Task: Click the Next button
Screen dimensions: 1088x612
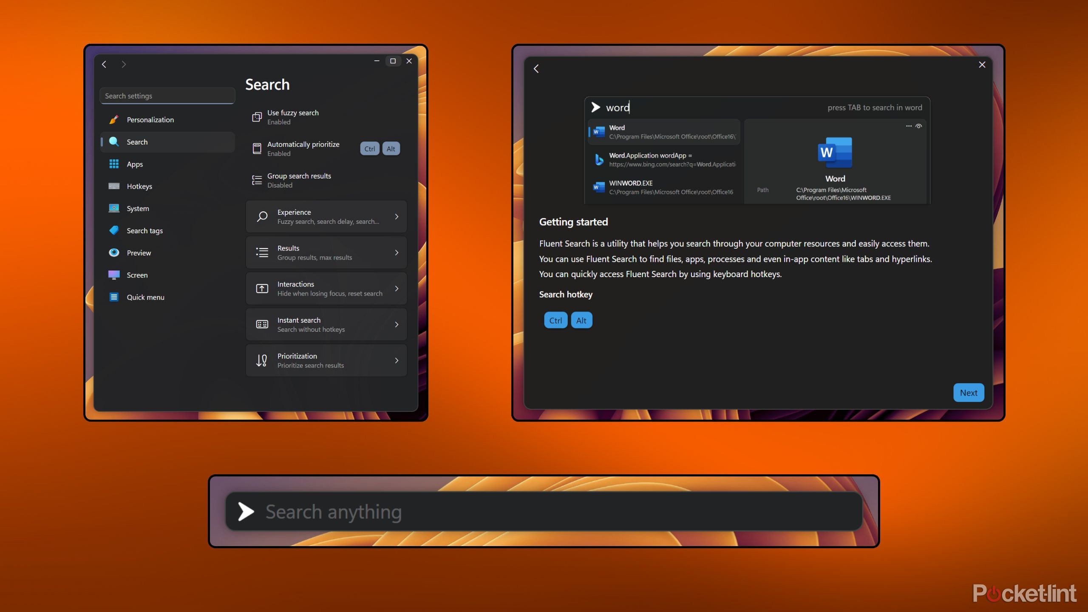Action: coord(969,393)
